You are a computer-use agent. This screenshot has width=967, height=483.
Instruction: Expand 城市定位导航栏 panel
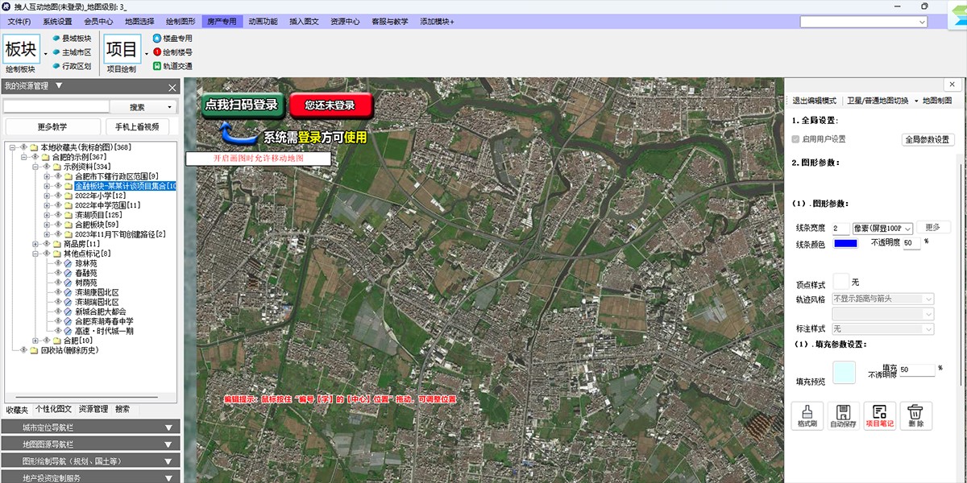point(90,427)
